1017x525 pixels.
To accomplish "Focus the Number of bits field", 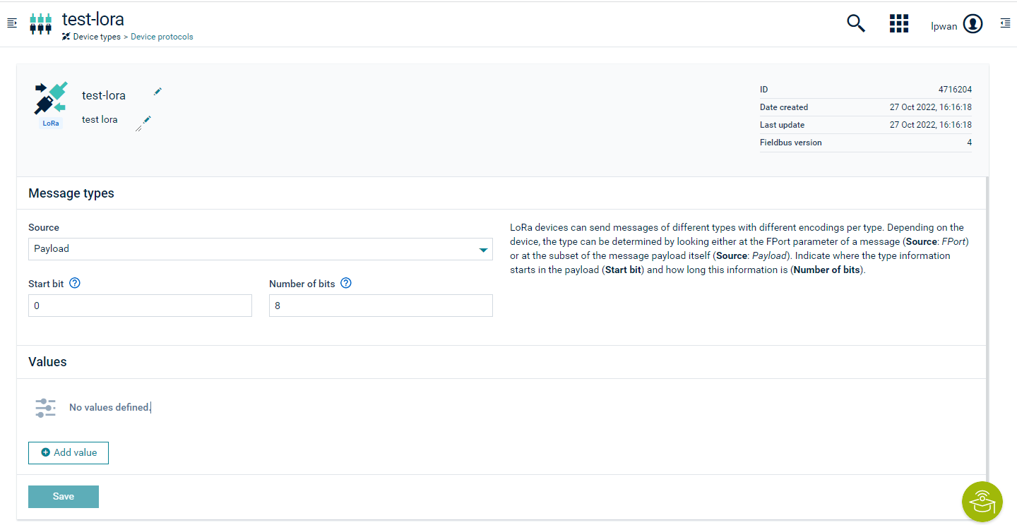I will pos(381,306).
